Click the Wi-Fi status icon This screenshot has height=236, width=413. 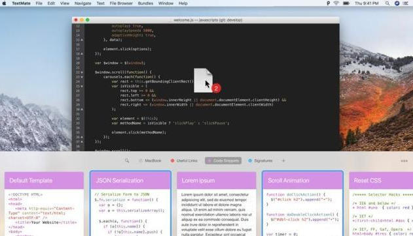tap(336, 3)
